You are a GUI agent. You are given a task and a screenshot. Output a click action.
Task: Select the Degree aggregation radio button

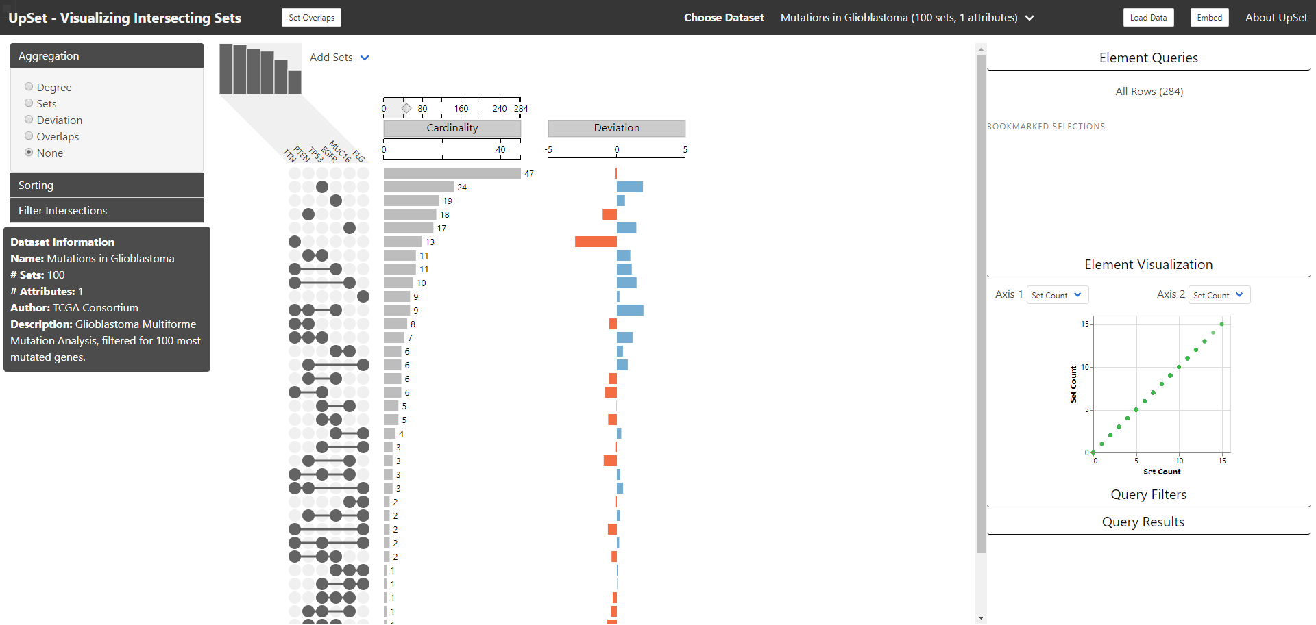click(29, 86)
